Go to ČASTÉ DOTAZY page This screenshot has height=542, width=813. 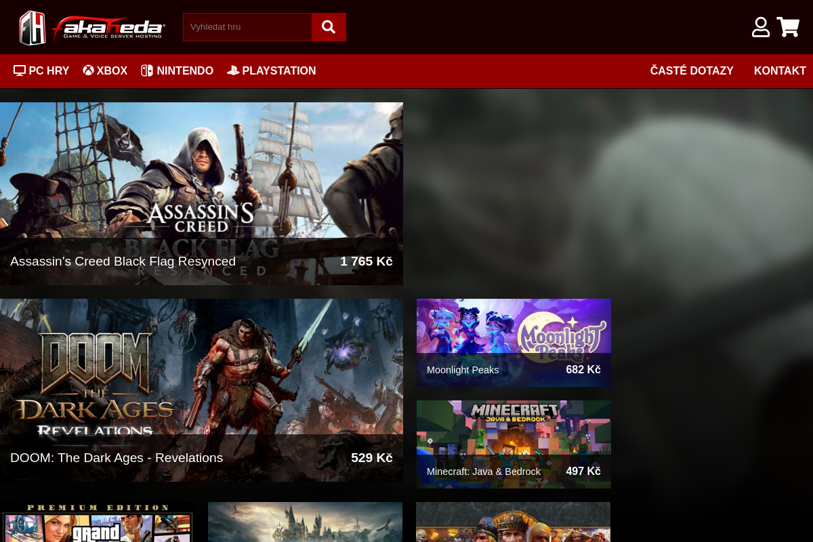[692, 70]
